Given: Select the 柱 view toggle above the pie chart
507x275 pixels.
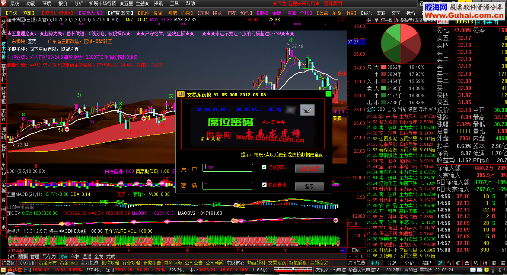Looking at the screenshot, I should pos(370,20).
